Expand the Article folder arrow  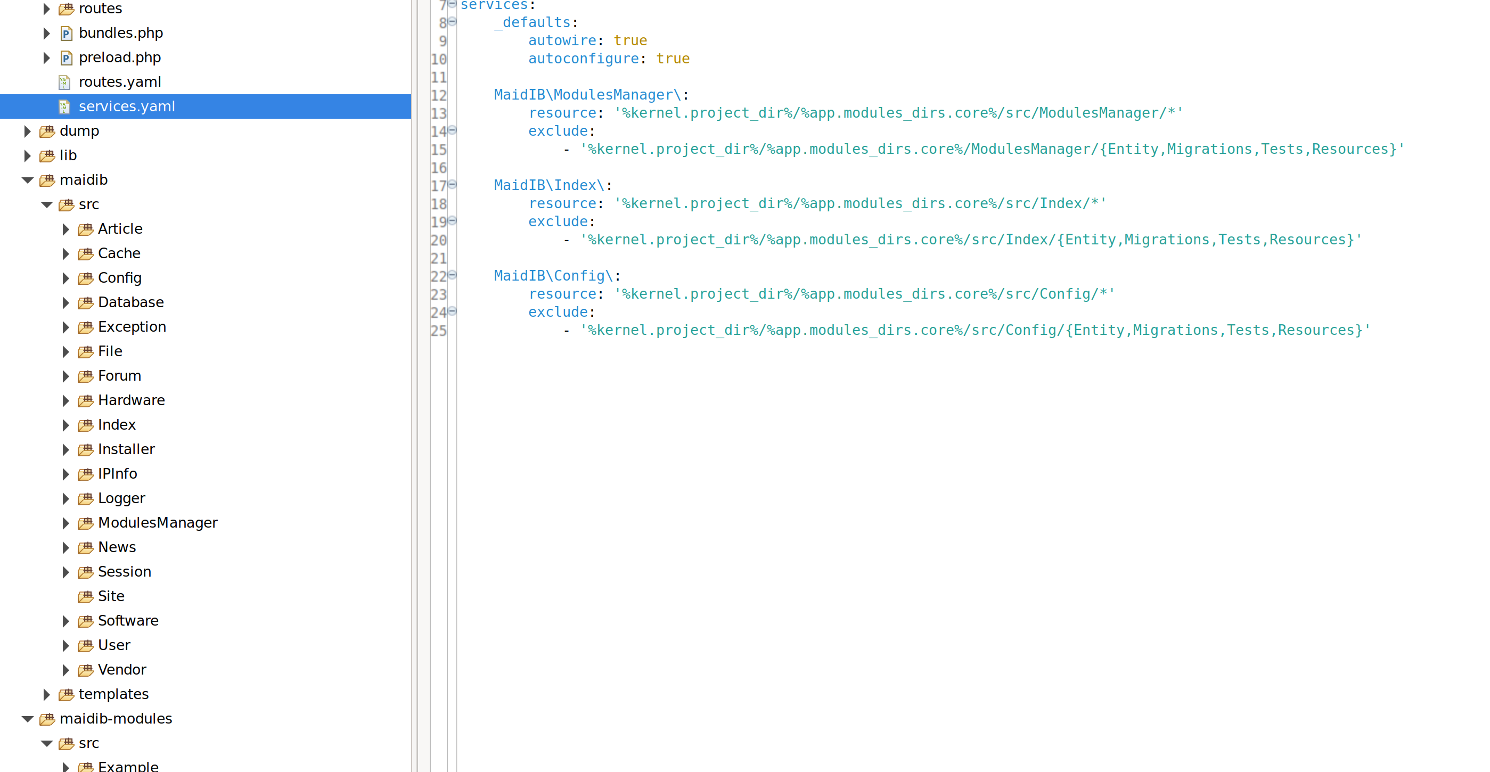(66, 229)
